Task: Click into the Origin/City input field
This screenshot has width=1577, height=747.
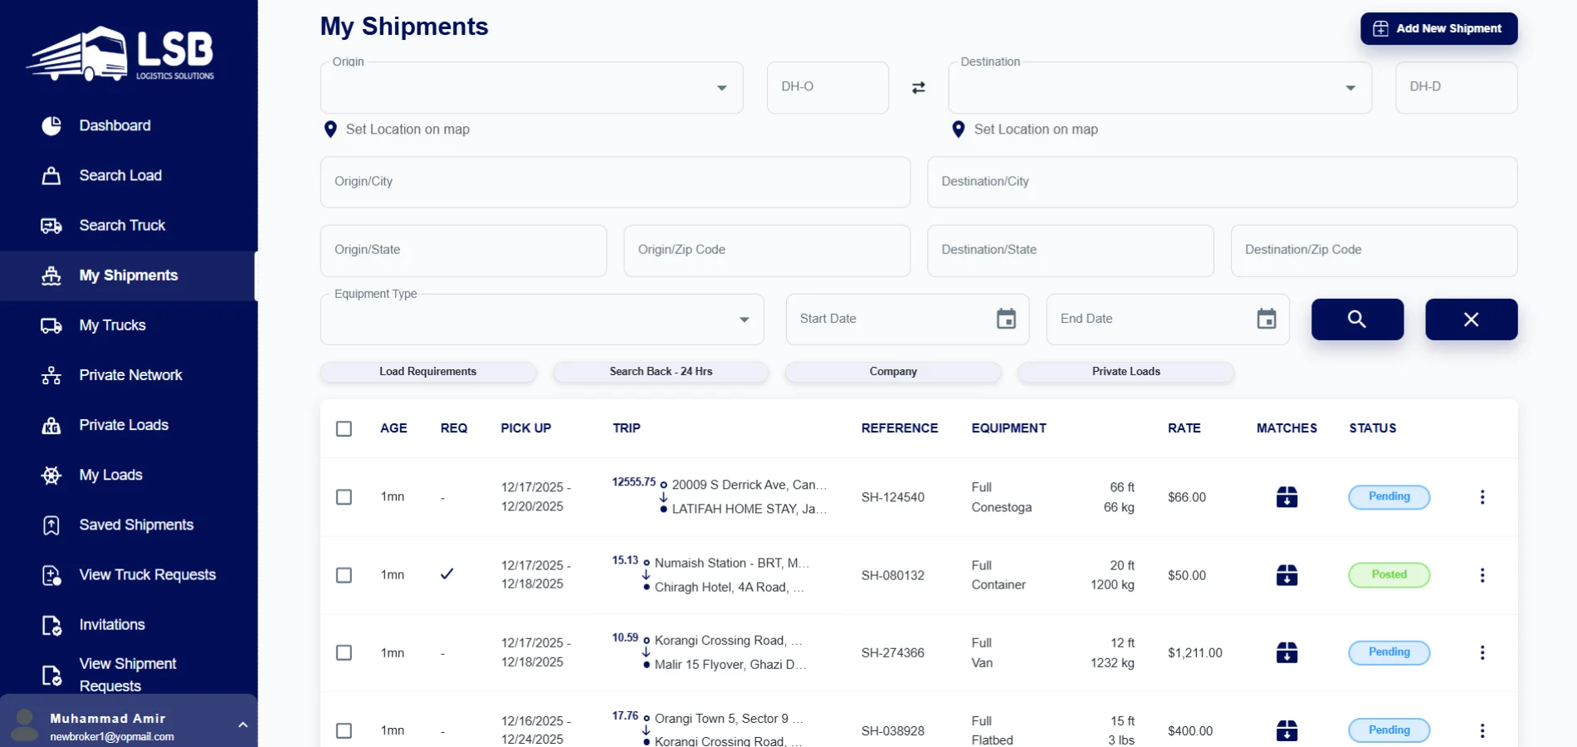Action: pos(614,182)
